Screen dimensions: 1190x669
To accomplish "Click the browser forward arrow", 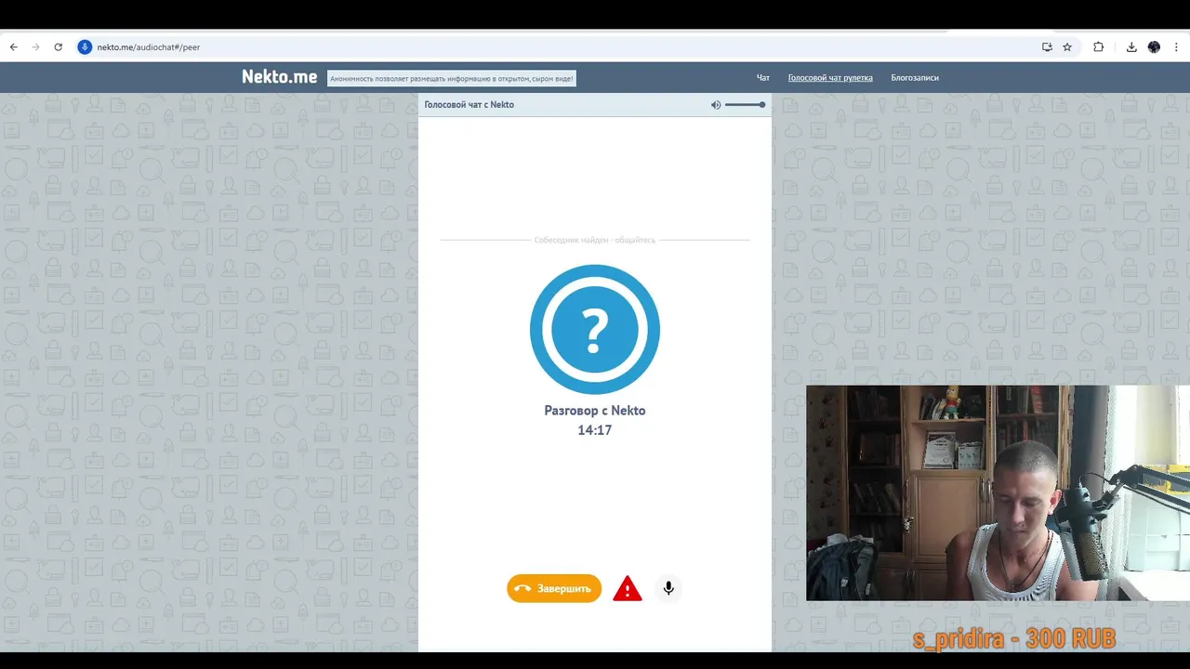I will tap(35, 46).
